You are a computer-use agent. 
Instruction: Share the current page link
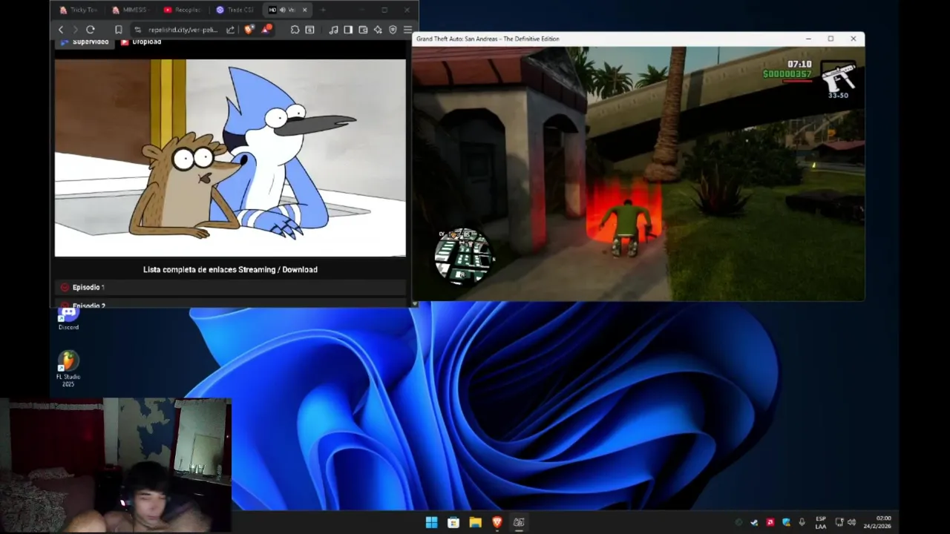231,30
